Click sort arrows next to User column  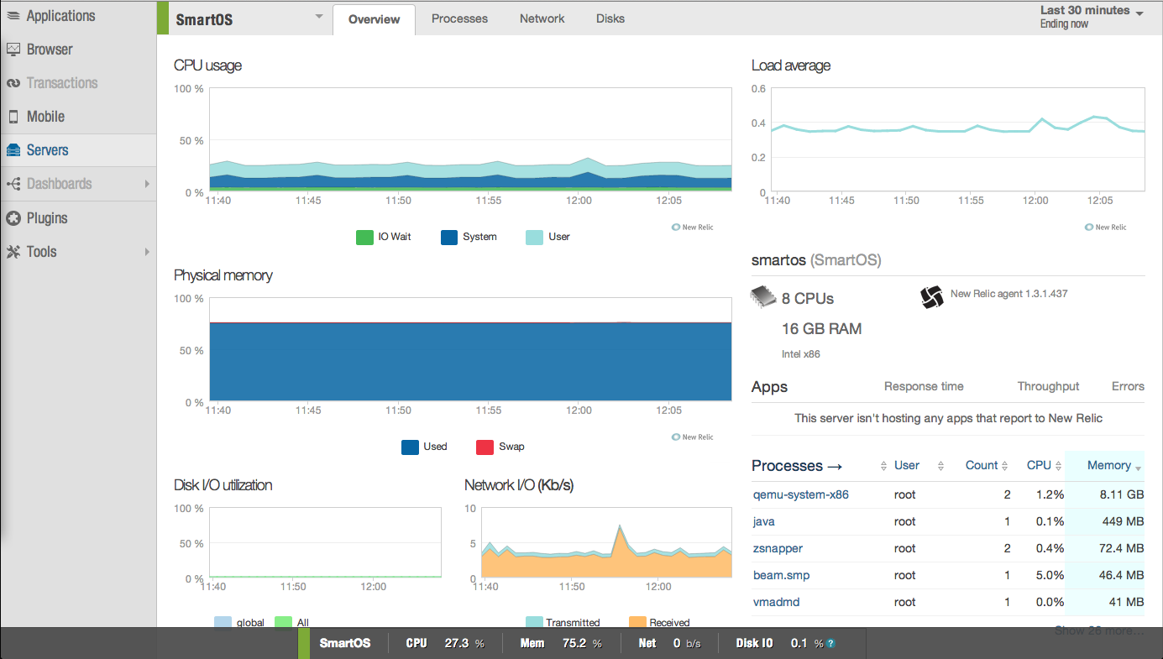[941, 466]
